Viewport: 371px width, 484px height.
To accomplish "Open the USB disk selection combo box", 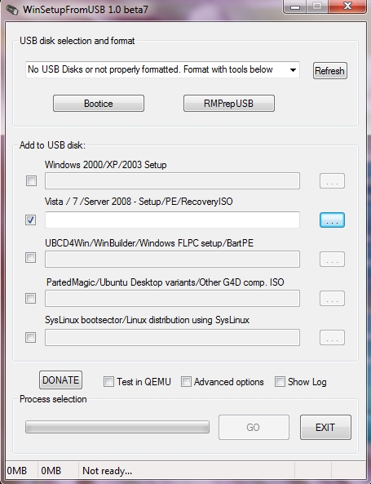I will point(162,69).
